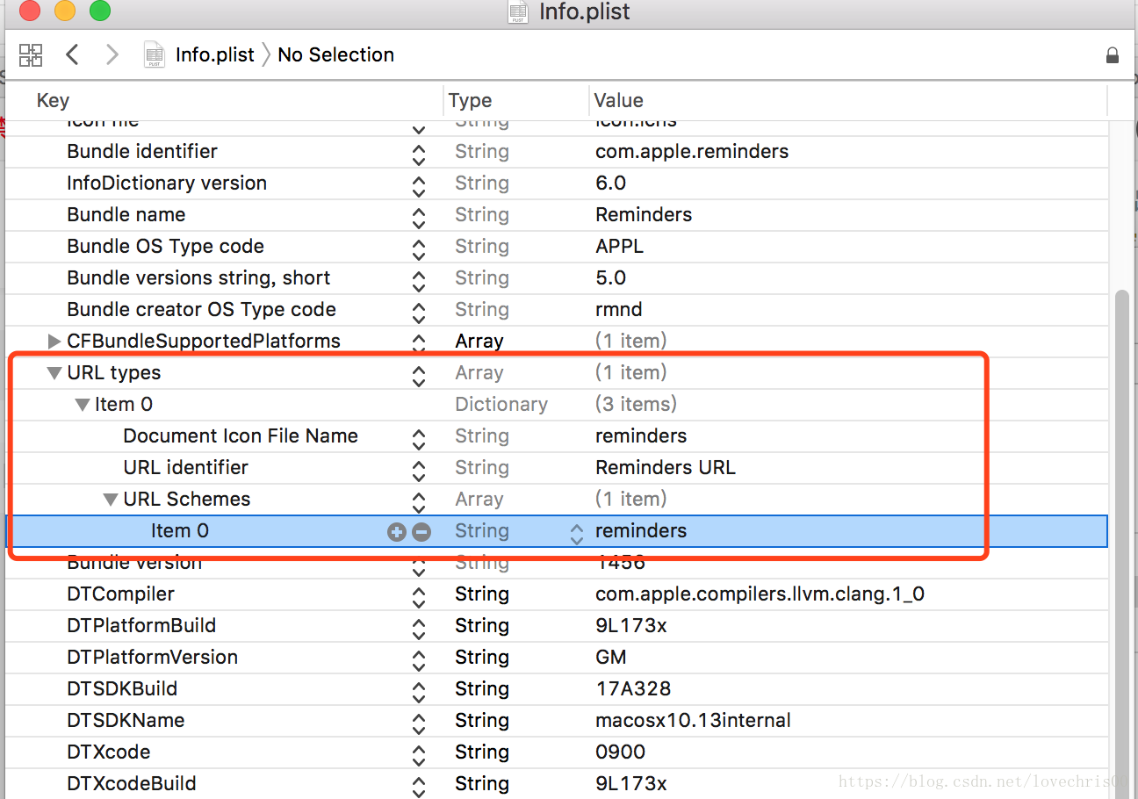Click the Type column header
The height and width of the screenshot is (799, 1138).
470,101
